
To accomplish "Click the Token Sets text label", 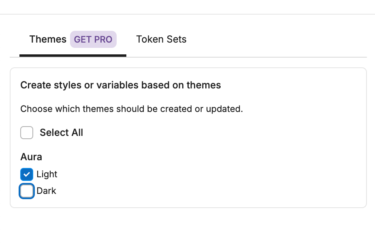I will pos(161,39).
